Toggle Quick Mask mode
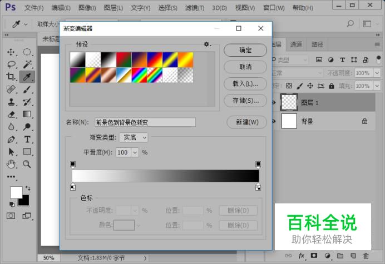The image size is (385, 264). [x=11, y=216]
